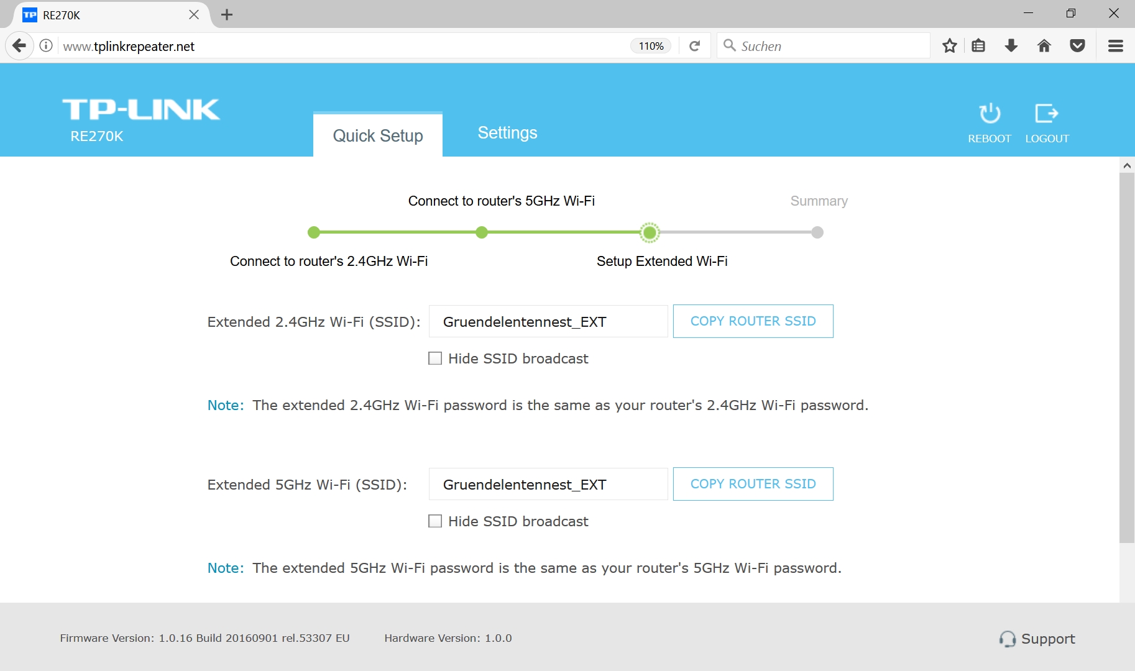Click the 'Extended 5GHz Wi-Fi (SSID):' label
This screenshot has width=1135, height=671.
[x=307, y=485]
